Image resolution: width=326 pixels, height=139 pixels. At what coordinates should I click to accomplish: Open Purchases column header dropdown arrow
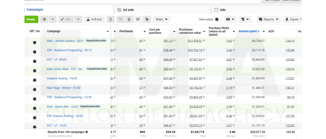[145, 32]
